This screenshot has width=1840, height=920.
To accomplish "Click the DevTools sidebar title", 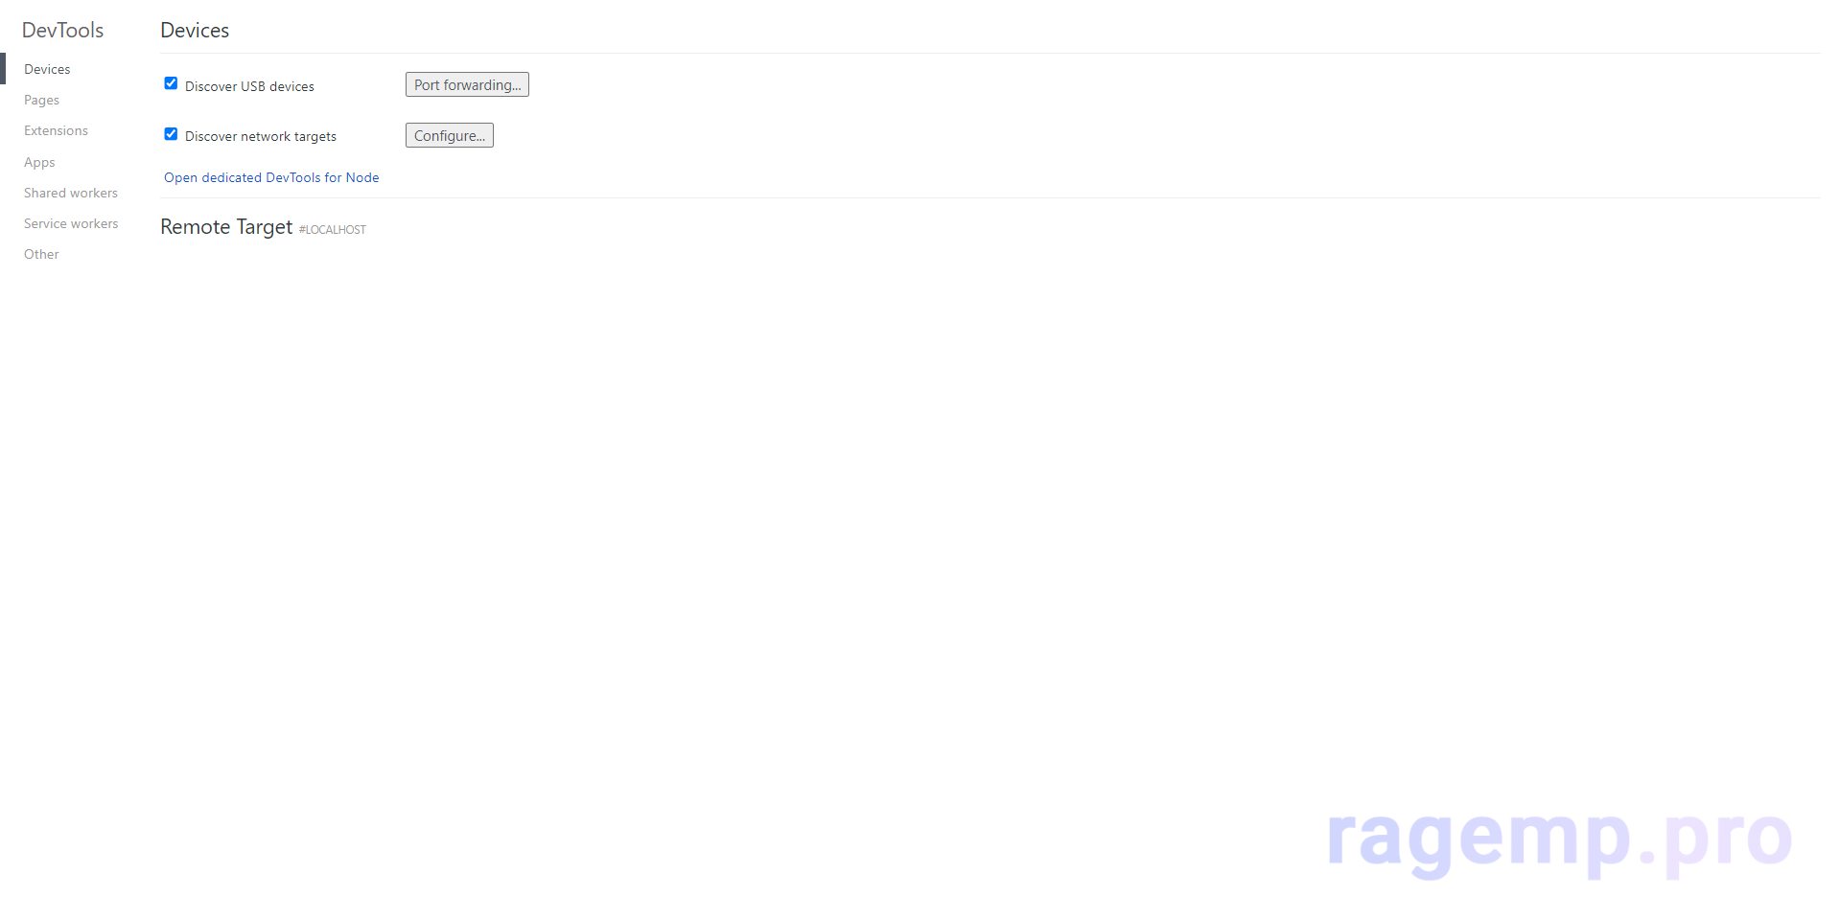I will [x=62, y=30].
